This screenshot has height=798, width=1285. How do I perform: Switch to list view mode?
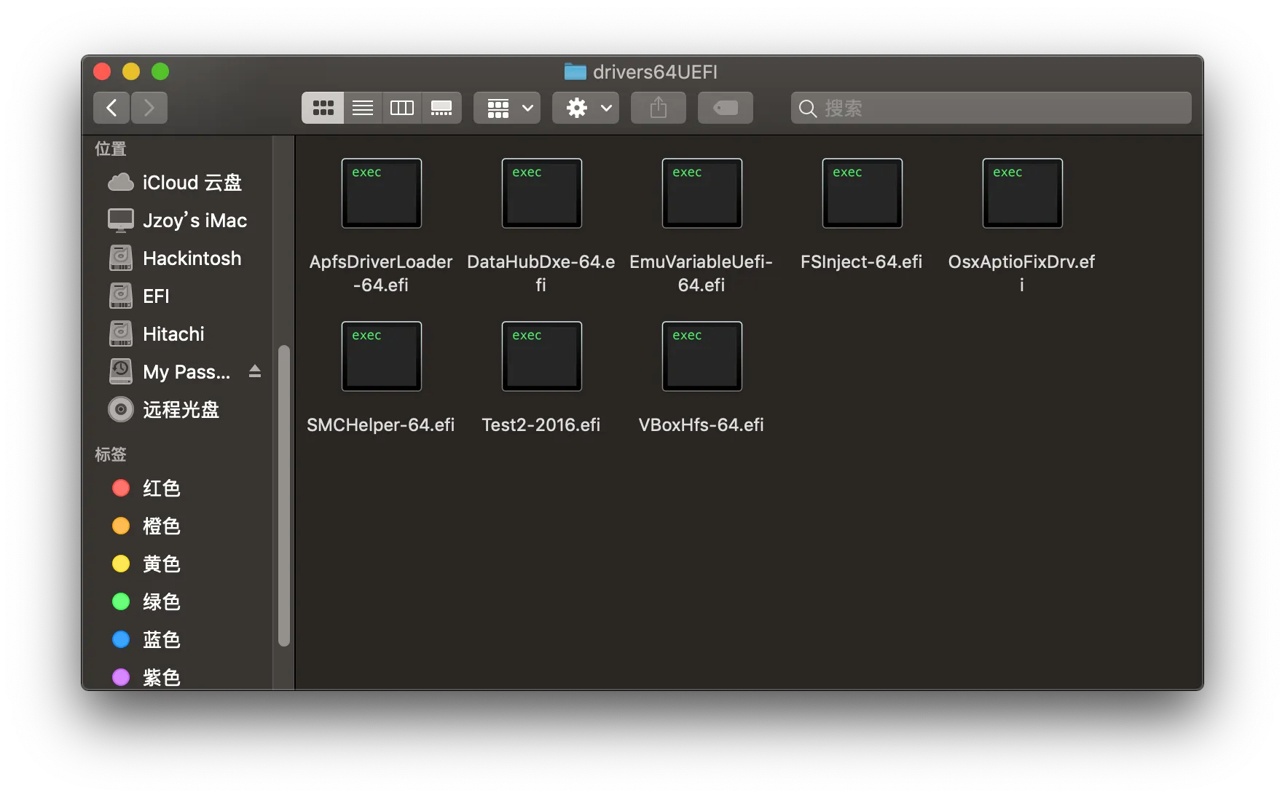(363, 108)
